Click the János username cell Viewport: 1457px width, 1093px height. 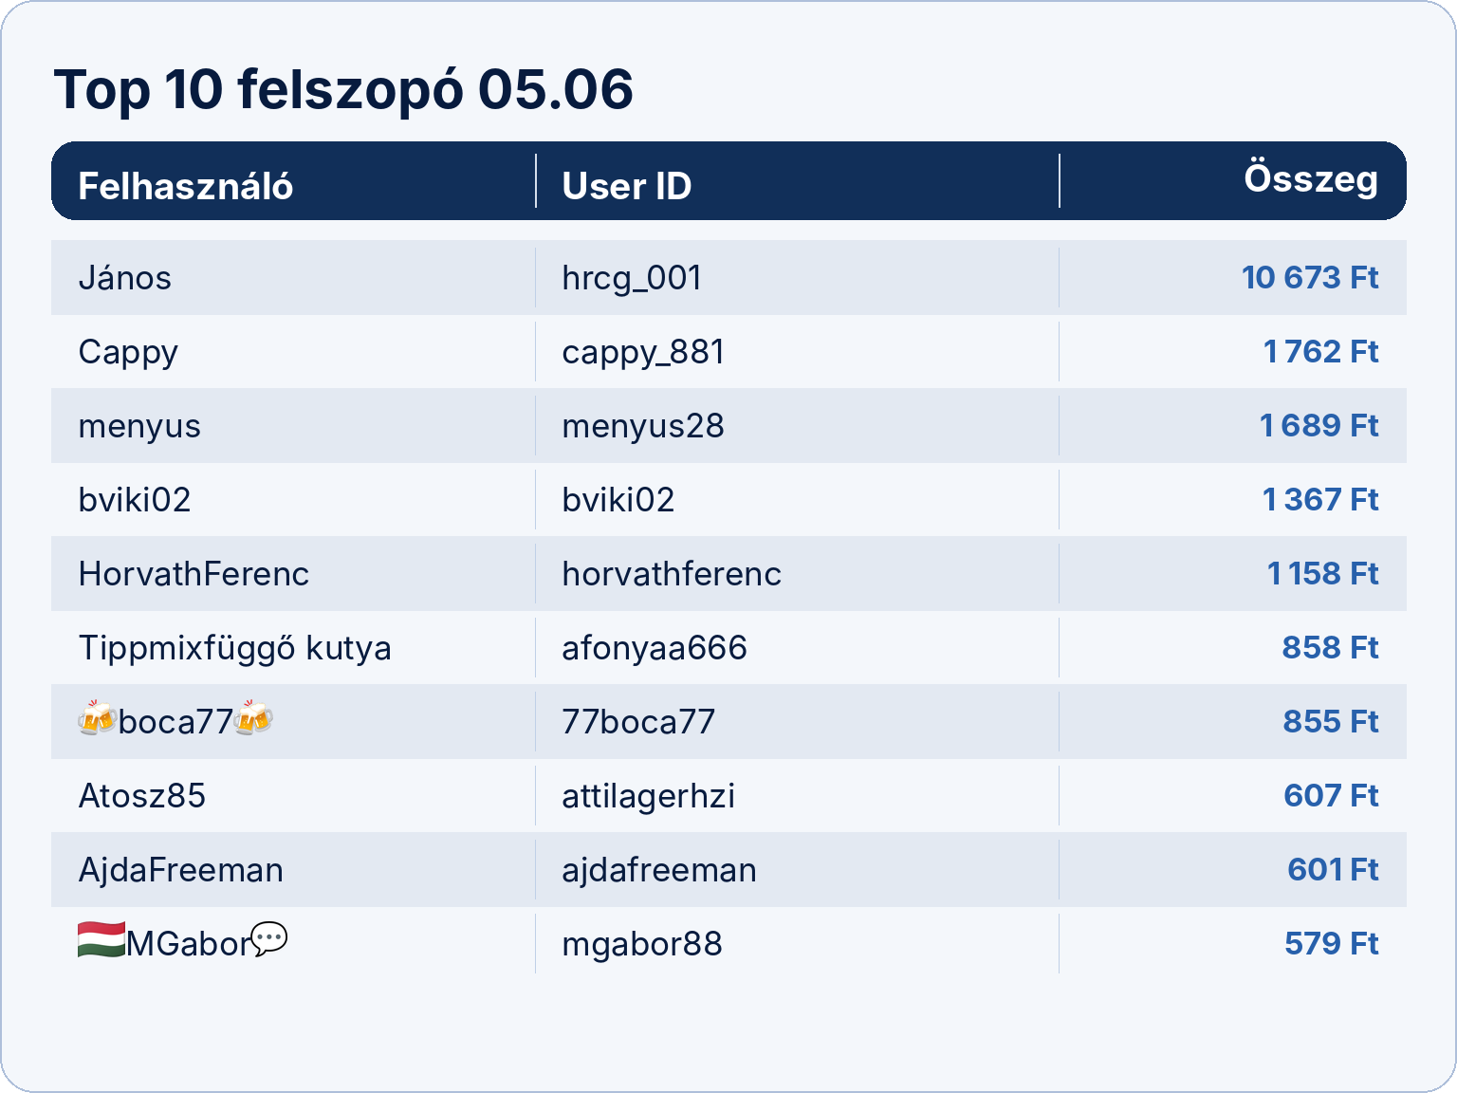click(x=125, y=278)
